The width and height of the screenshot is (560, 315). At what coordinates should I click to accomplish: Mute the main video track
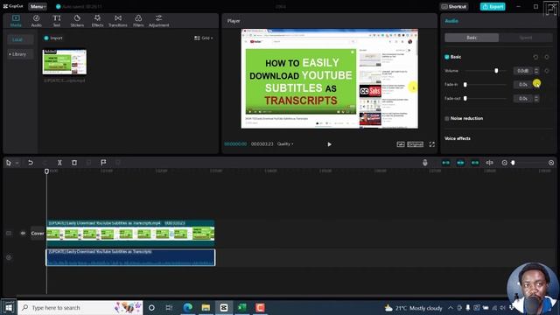click(x=23, y=234)
